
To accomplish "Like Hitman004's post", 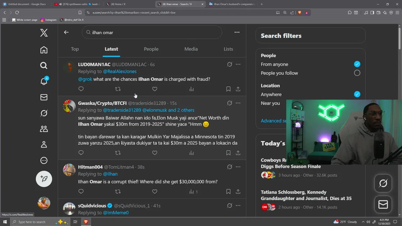I will click(155, 191).
